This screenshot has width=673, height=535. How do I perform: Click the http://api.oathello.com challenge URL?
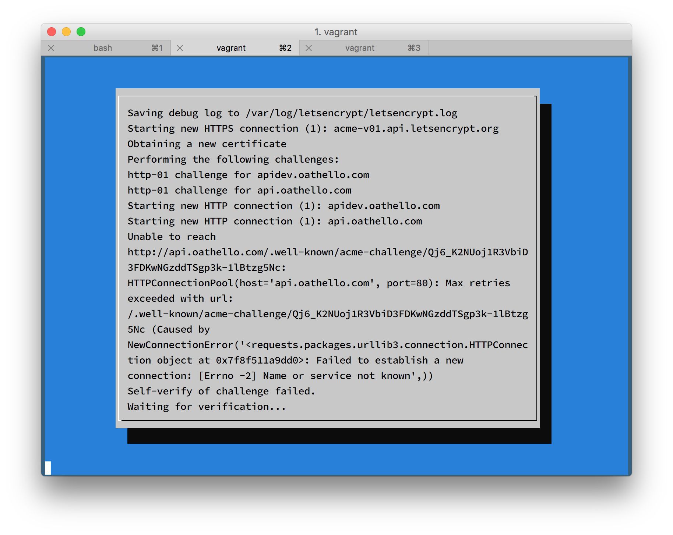point(328,252)
